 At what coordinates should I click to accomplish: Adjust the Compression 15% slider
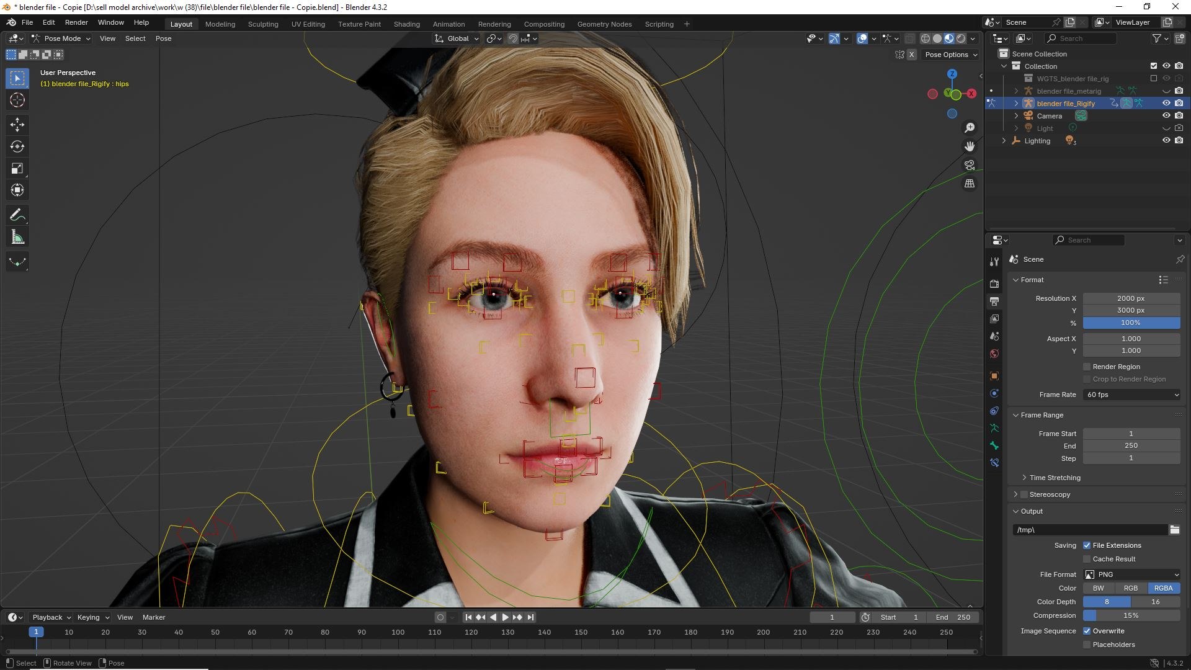pos(1131,615)
